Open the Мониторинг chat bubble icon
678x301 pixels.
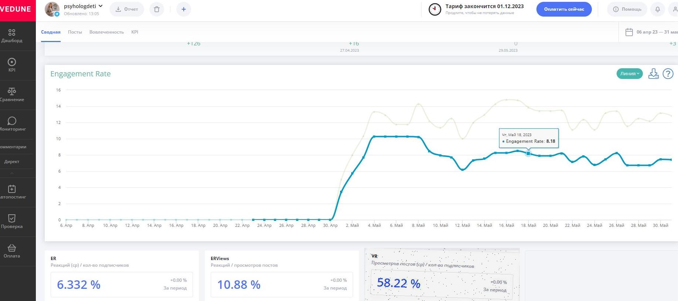click(x=12, y=121)
